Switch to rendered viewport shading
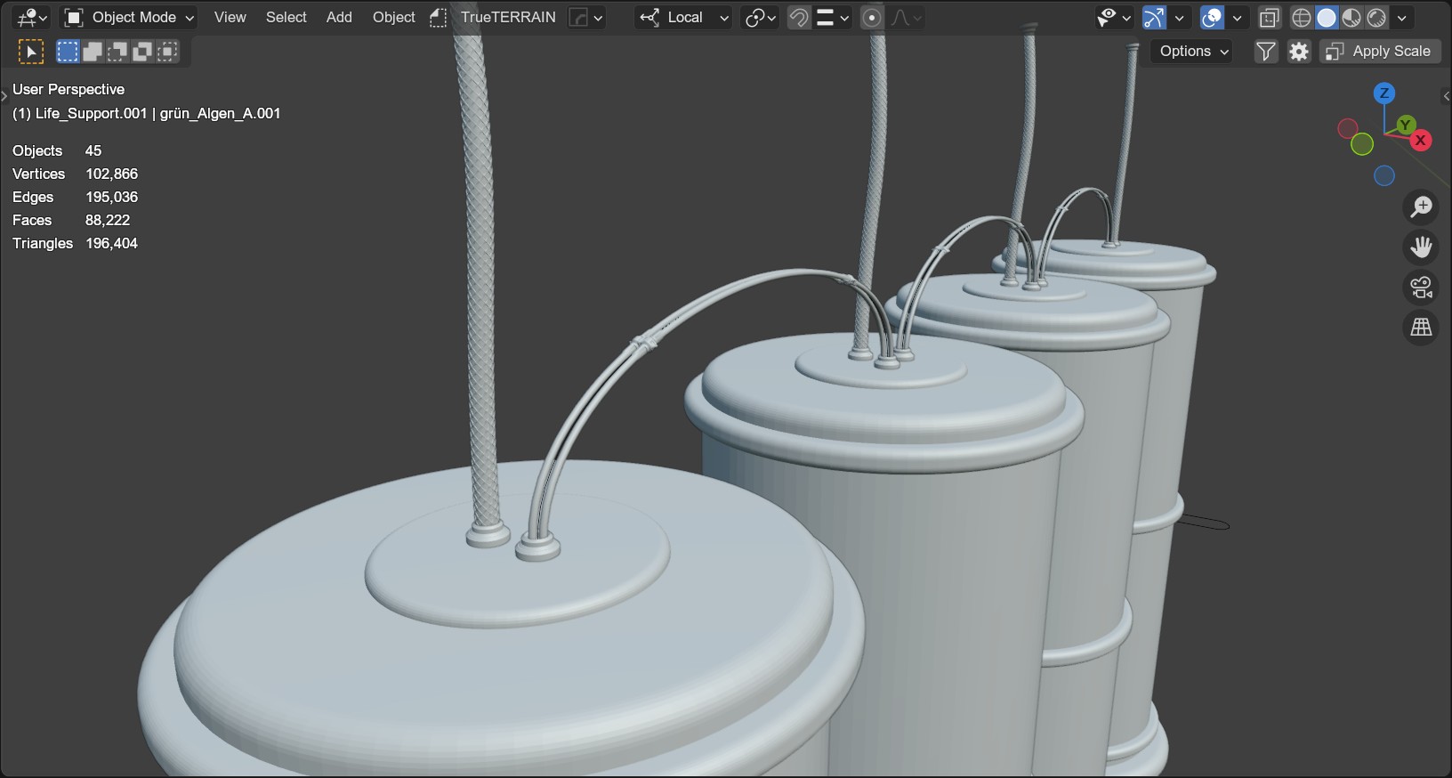The image size is (1452, 778). click(1376, 17)
